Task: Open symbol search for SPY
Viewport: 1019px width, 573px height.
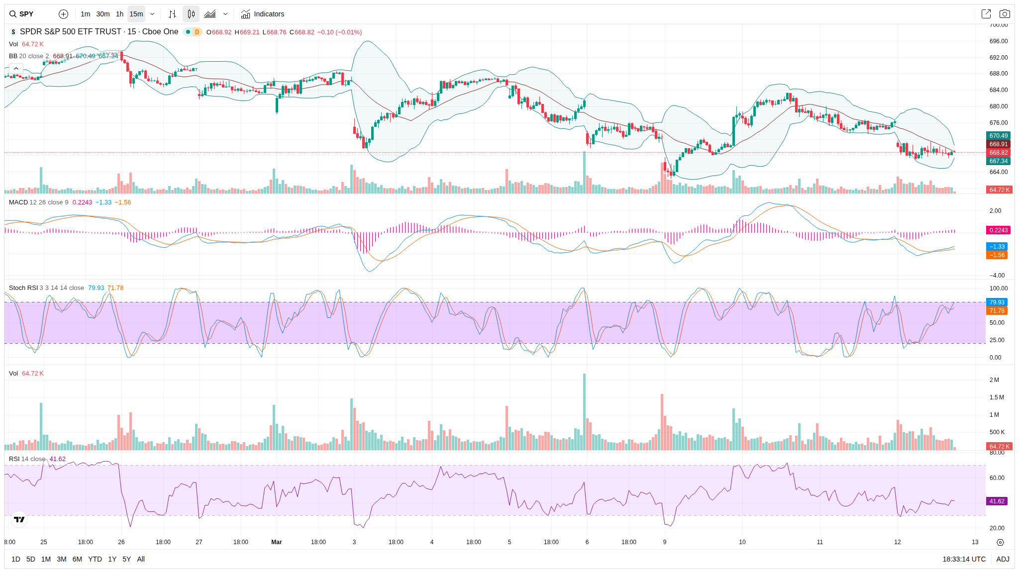Action: pyautogui.click(x=27, y=14)
